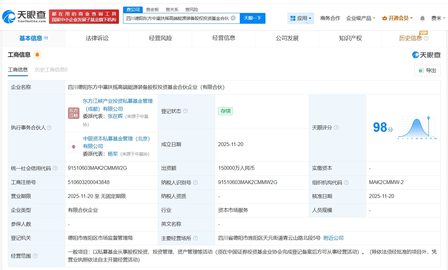Click the help icon beside 执行事务合伙人

[x=49, y=127]
